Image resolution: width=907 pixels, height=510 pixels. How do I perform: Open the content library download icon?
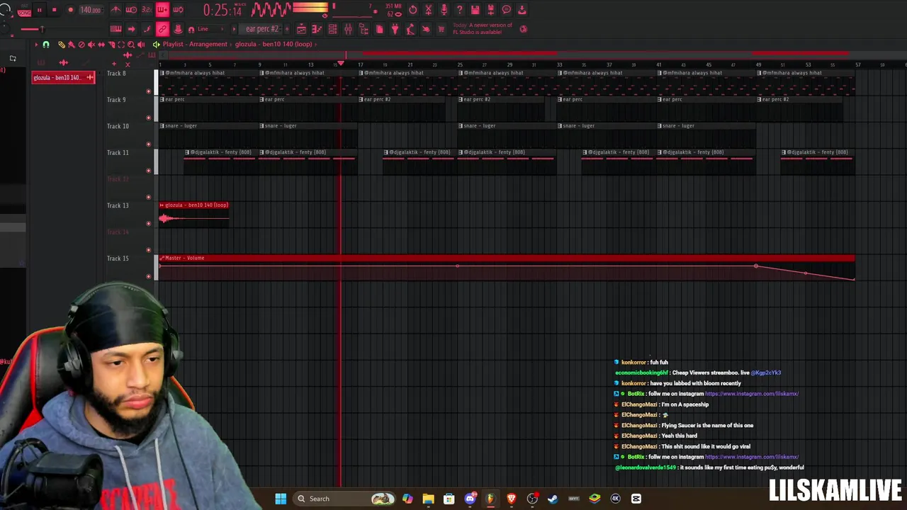(522, 9)
